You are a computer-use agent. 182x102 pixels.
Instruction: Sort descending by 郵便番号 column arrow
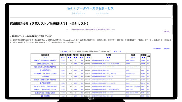coord(89,57)
